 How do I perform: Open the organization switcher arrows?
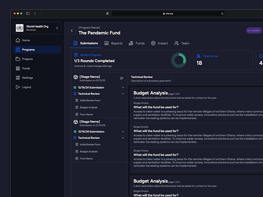[57, 28]
